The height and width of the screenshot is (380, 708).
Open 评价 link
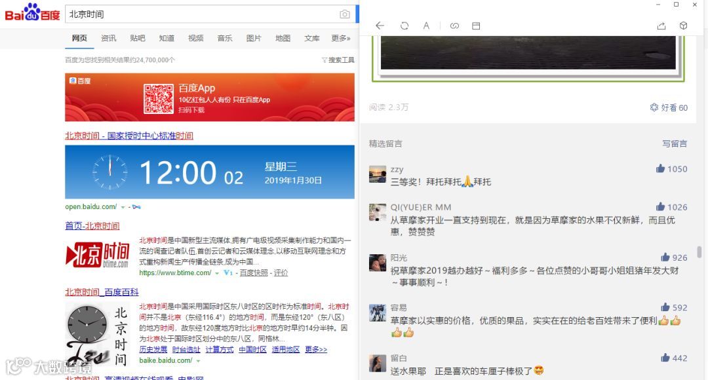click(x=281, y=273)
